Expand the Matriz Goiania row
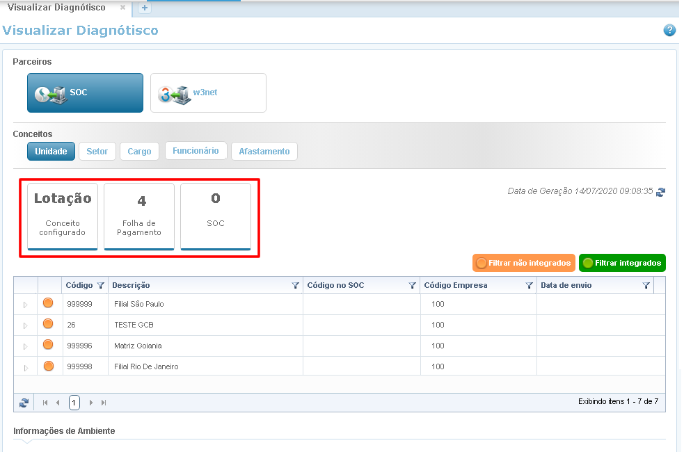Screen dimensions: 684x452 pos(26,346)
